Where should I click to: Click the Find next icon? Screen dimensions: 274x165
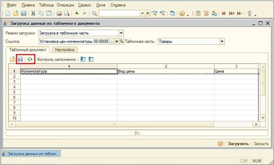click(155, 13)
